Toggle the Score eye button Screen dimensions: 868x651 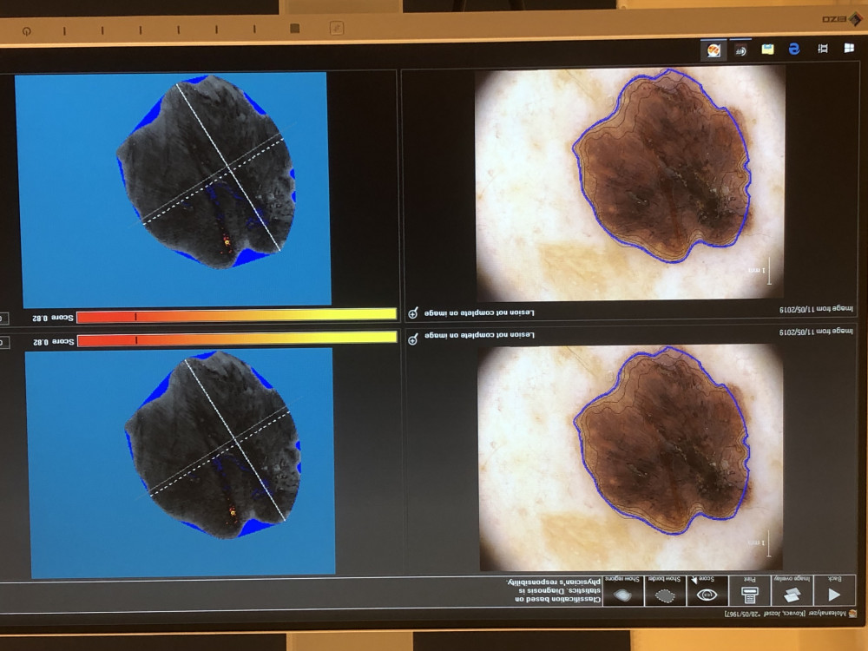pyautogui.click(x=707, y=590)
